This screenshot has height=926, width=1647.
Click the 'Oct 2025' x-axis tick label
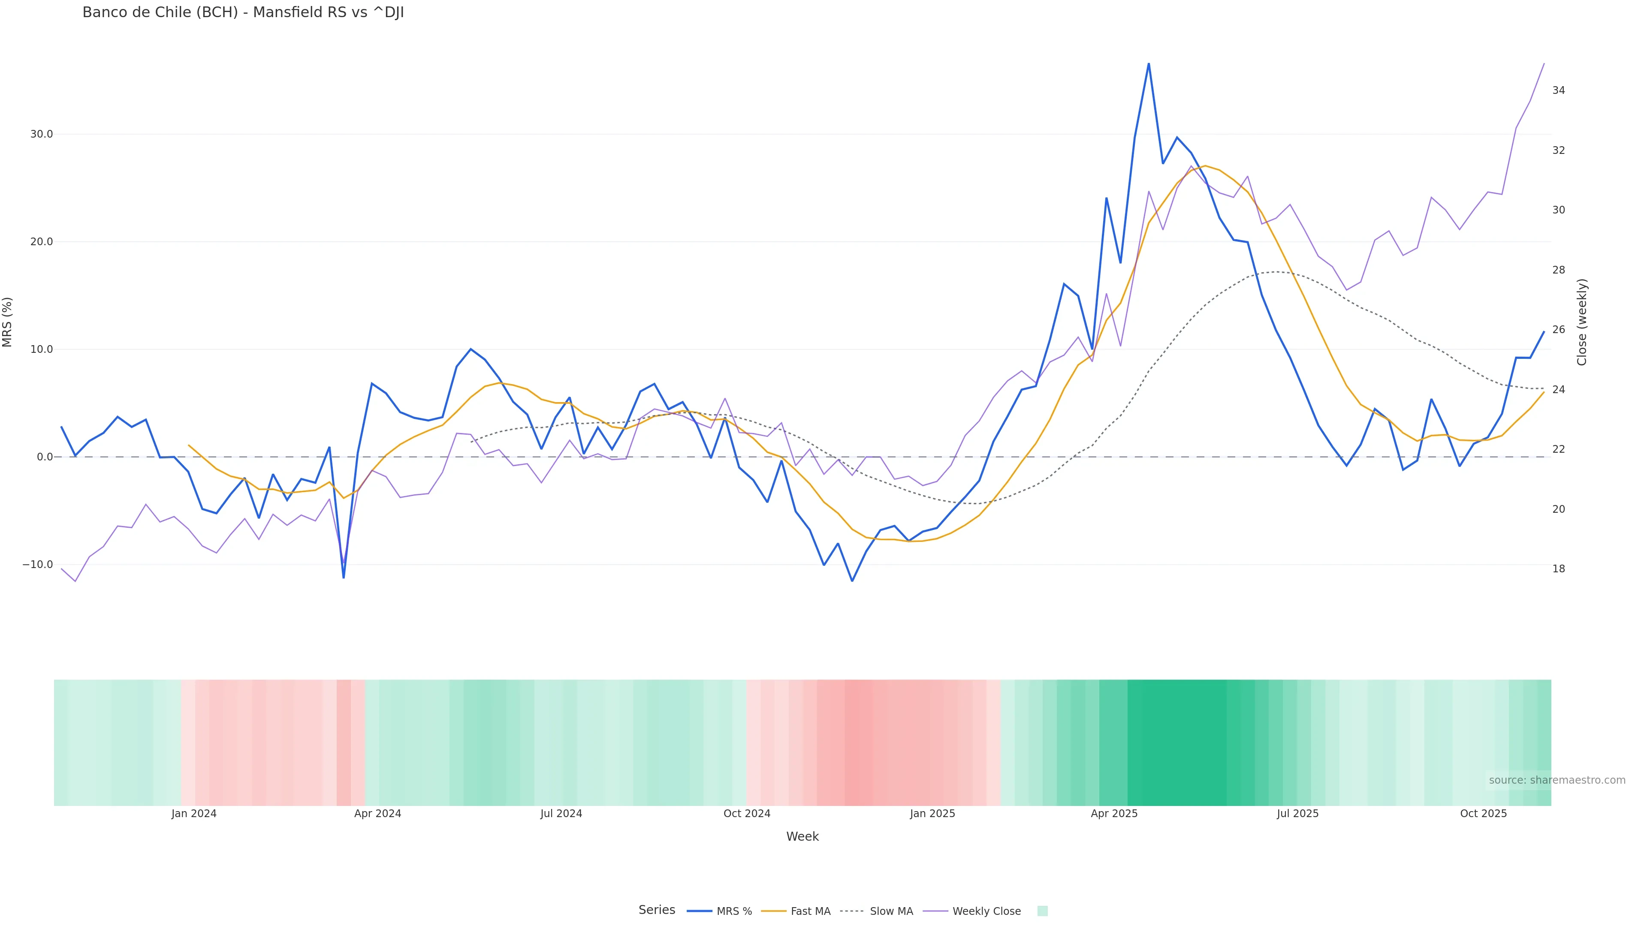pos(1483,814)
